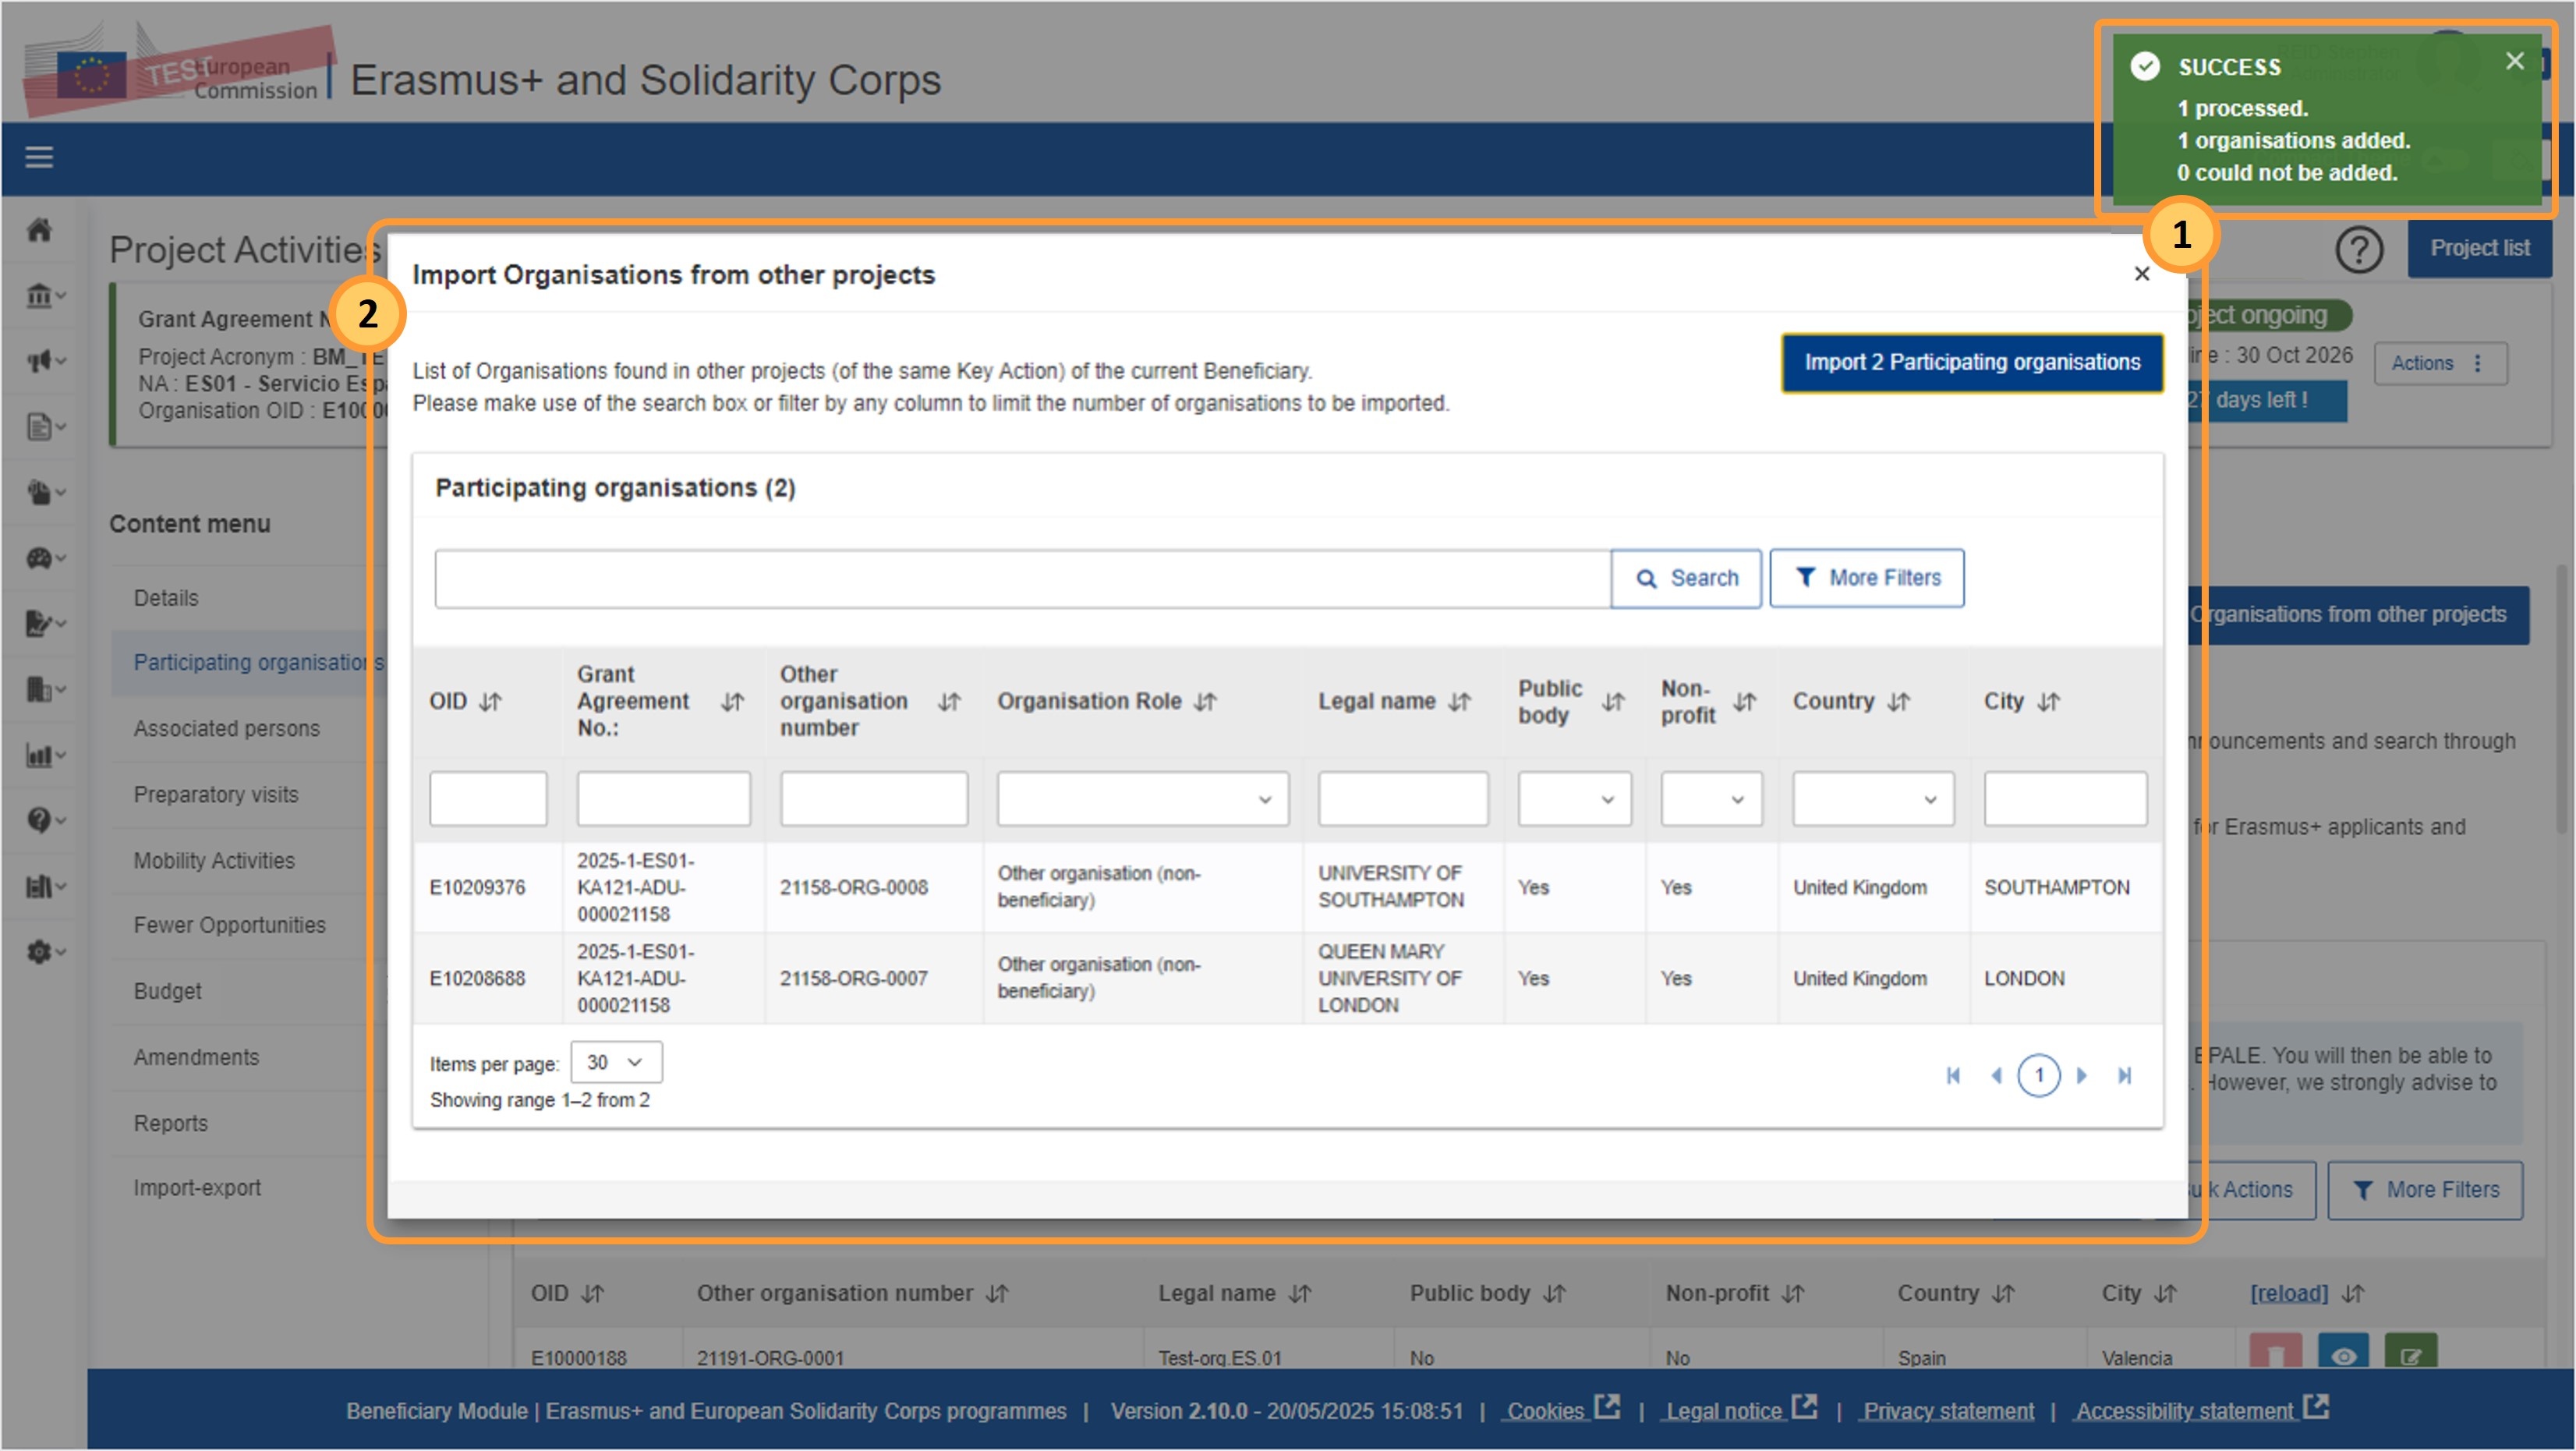The width and height of the screenshot is (2576, 1451).
Task: Sort by Public body in dialog table
Action: tap(1613, 702)
